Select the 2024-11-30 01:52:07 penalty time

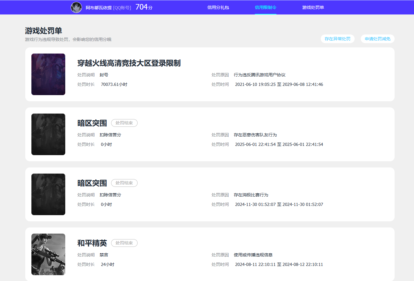click(279, 204)
